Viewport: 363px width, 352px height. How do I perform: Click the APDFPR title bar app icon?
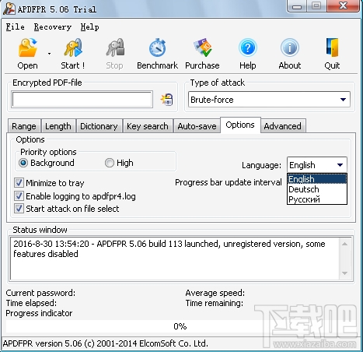9,9
